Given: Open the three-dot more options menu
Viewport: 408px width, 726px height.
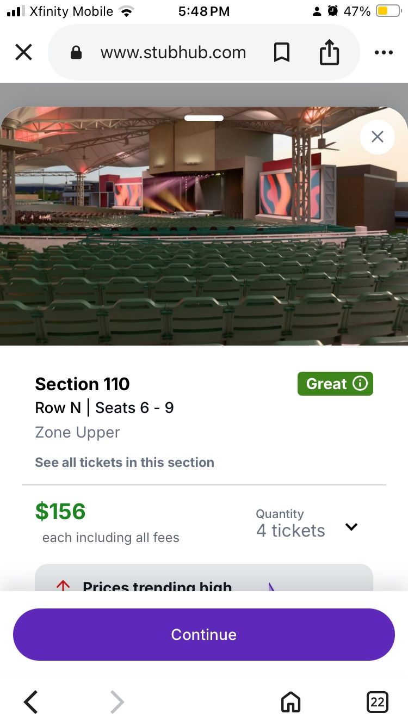Looking at the screenshot, I should tap(384, 53).
